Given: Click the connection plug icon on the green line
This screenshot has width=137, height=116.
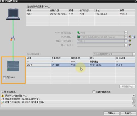Looking at the screenshot, I should pos(13,38).
